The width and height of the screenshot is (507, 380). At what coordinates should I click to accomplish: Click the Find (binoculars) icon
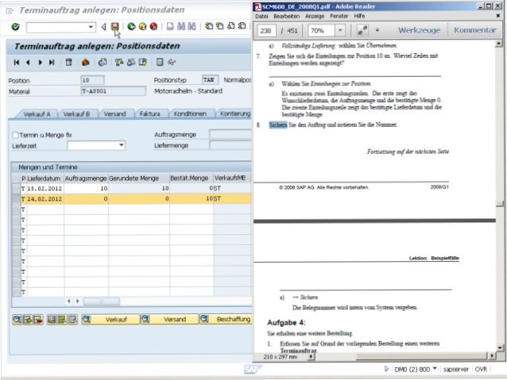181,26
